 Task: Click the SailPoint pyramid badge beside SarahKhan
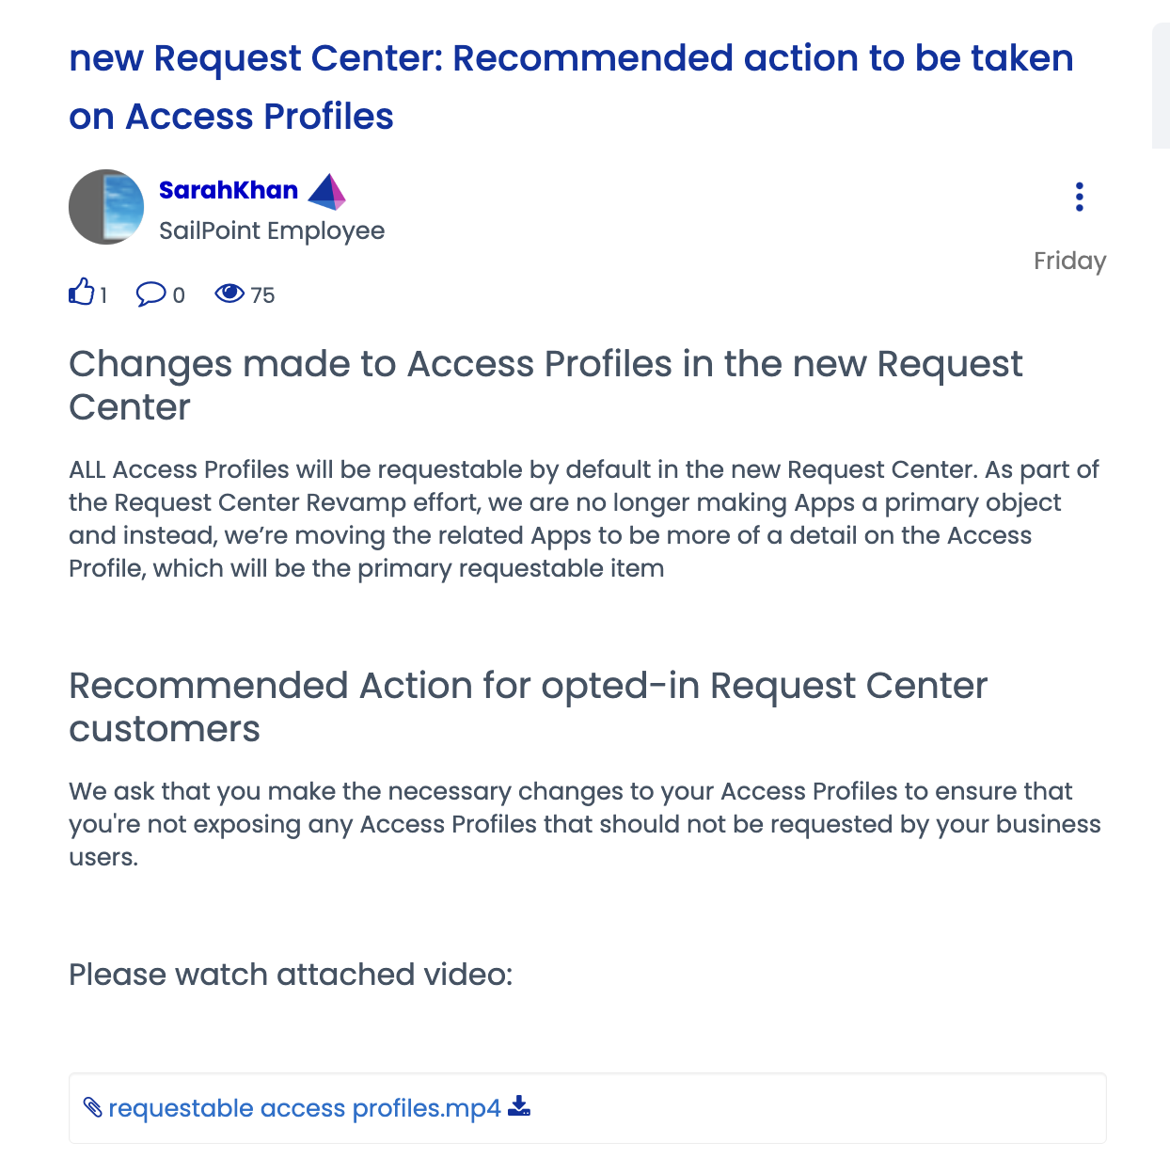tap(326, 191)
